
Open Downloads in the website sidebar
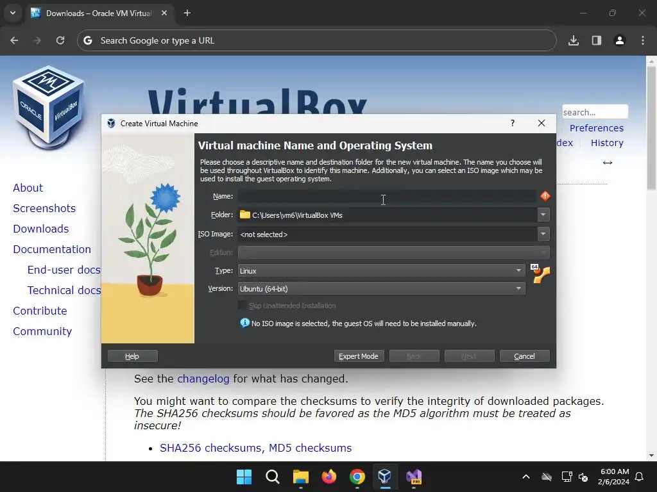pyautogui.click(x=41, y=229)
